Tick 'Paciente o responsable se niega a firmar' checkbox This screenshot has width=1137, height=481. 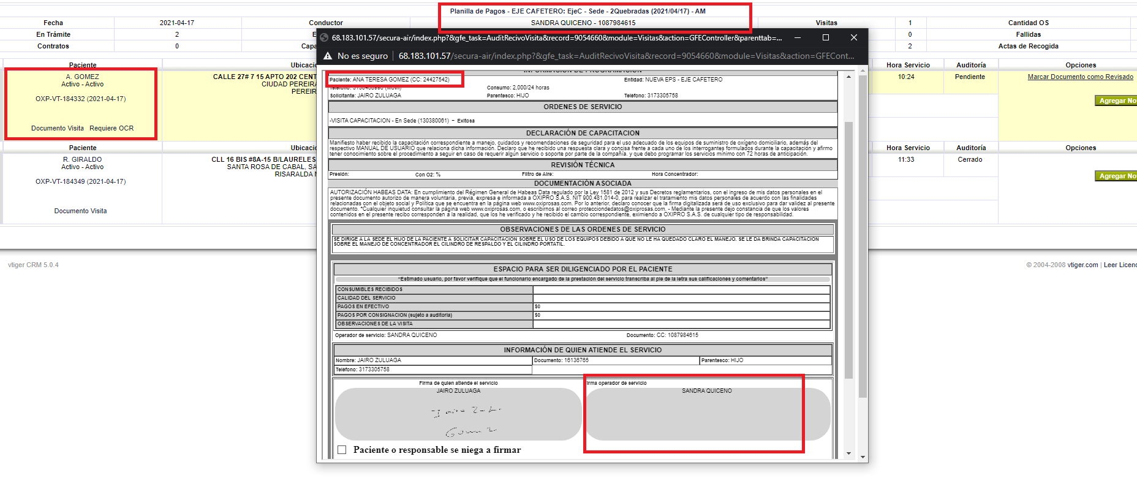342,450
